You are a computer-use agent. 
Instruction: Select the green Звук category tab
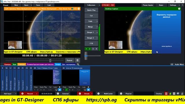[x=14, y=64]
